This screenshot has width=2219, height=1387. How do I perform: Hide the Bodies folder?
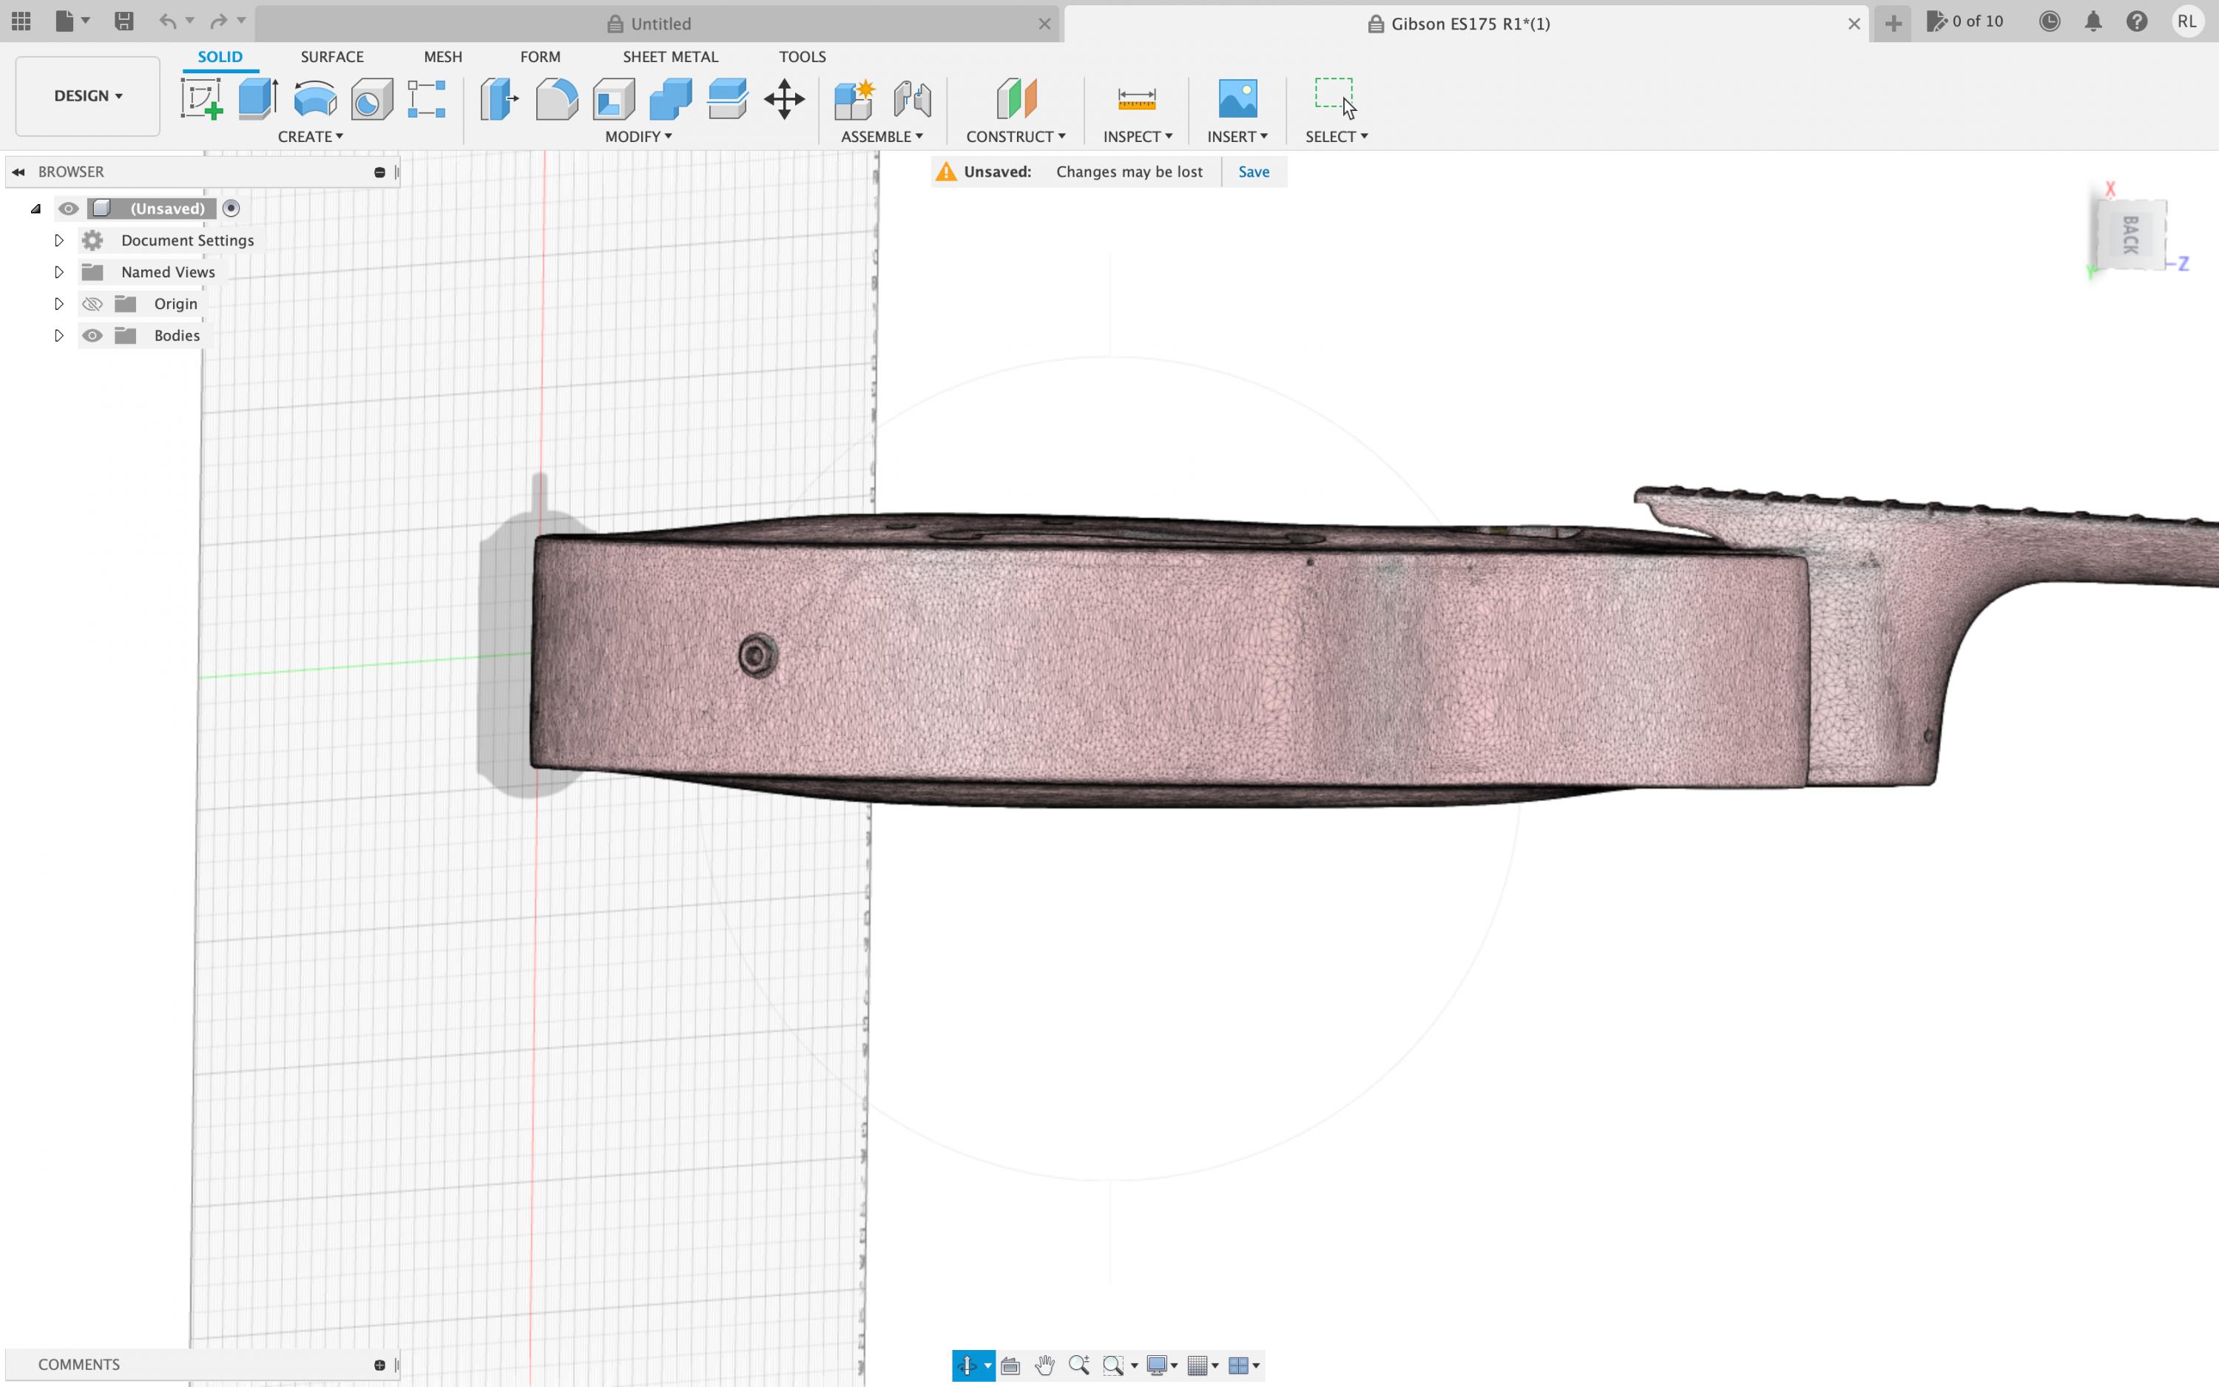click(92, 336)
